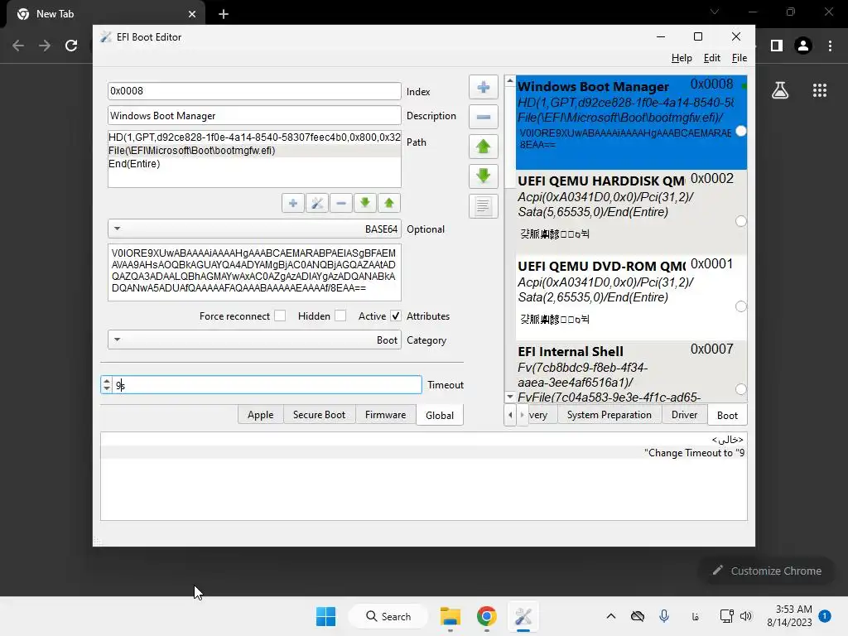Select radio button for Windows Boot Manager entry
The width and height of the screenshot is (848, 636).
[x=741, y=132]
